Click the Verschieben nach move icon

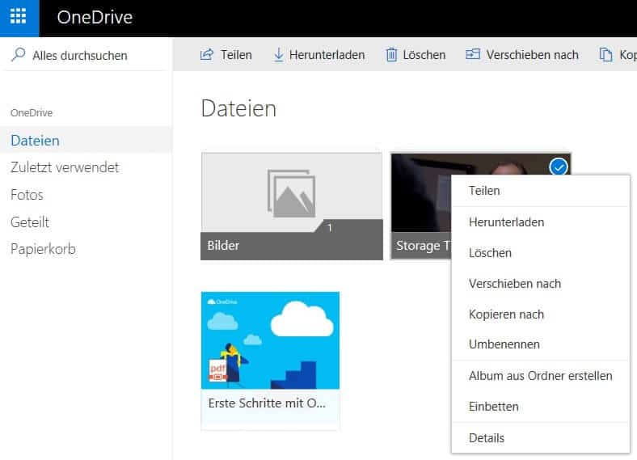[x=473, y=54]
